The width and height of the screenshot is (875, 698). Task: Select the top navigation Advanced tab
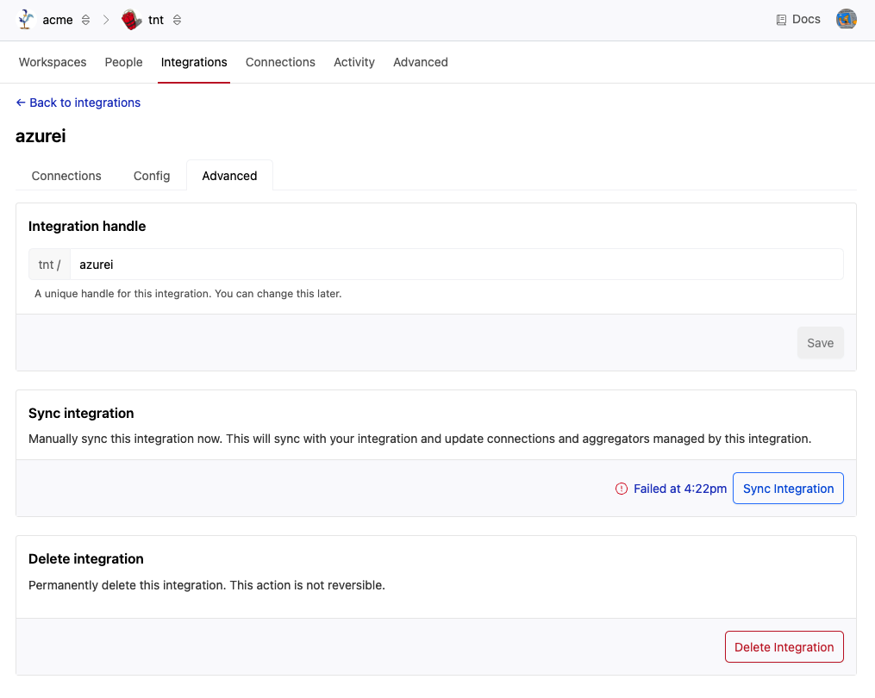421,62
